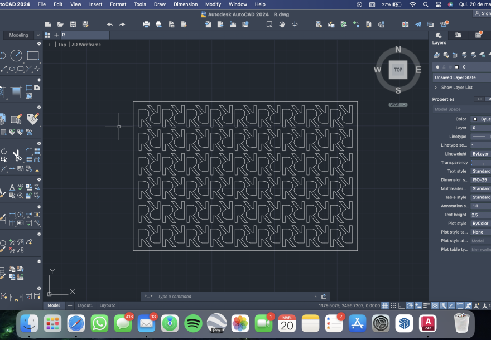
Task: Select the Rectangle drawing tool
Action: pos(33,56)
